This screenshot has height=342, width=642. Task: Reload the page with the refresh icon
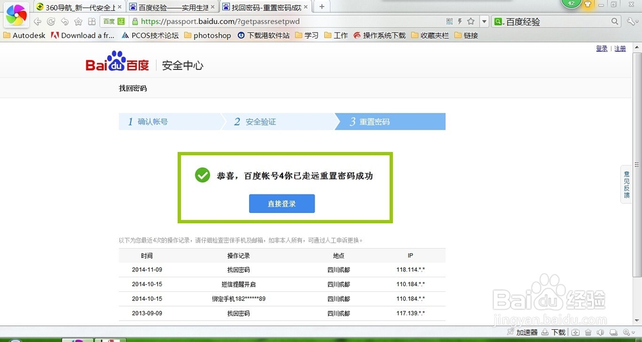coord(51,22)
